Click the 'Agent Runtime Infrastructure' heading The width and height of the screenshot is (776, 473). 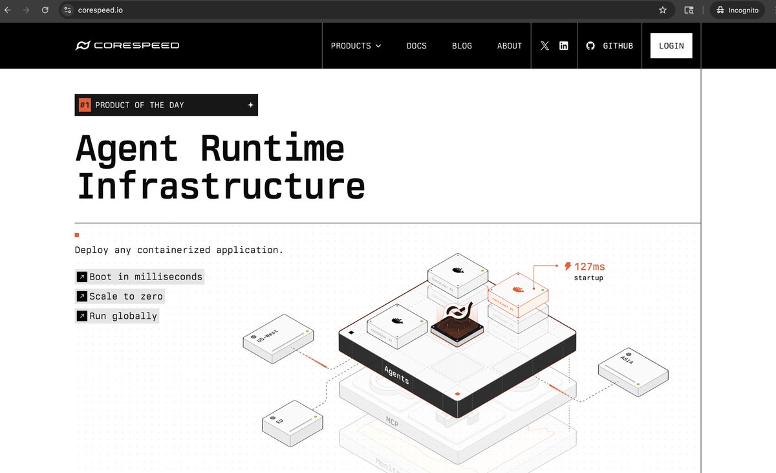pos(221,166)
